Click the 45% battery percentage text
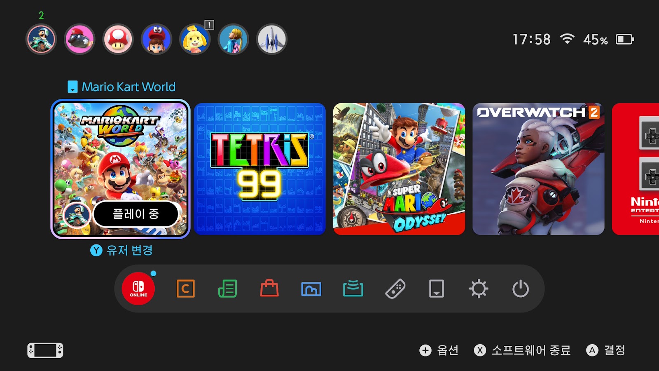Image resolution: width=659 pixels, height=371 pixels. point(595,40)
